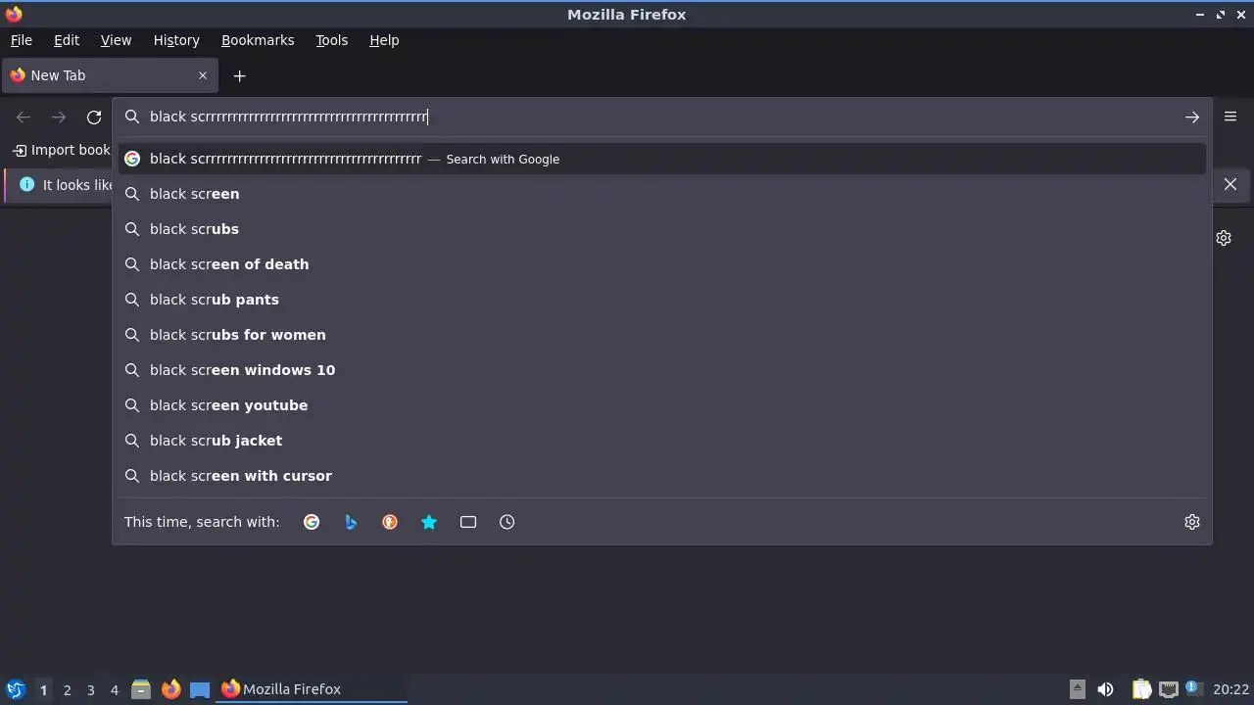Reload the current page
This screenshot has width=1254, height=705.
94,117
